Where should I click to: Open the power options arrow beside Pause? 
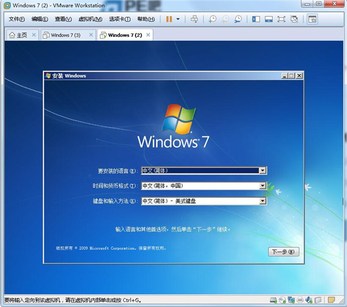pos(178,19)
